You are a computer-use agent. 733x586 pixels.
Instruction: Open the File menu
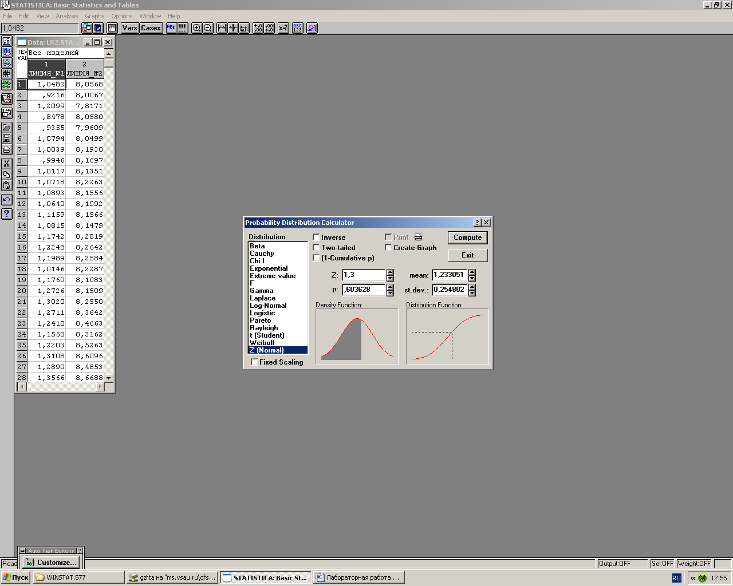[x=7, y=16]
